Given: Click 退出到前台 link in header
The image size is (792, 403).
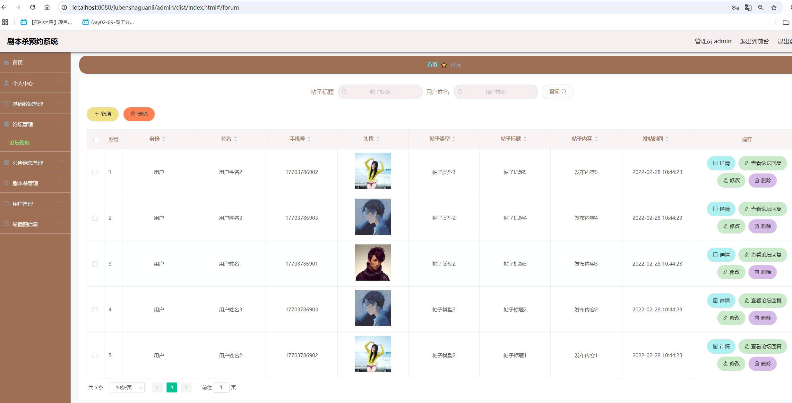Looking at the screenshot, I should click(754, 41).
